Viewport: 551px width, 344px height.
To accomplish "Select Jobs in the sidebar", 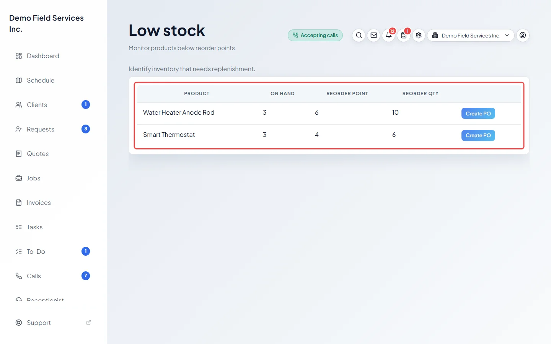I will (x=54, y=178).
